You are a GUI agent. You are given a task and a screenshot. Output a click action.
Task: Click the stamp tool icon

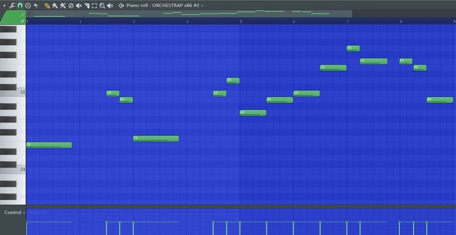click(x=28, y=5)
